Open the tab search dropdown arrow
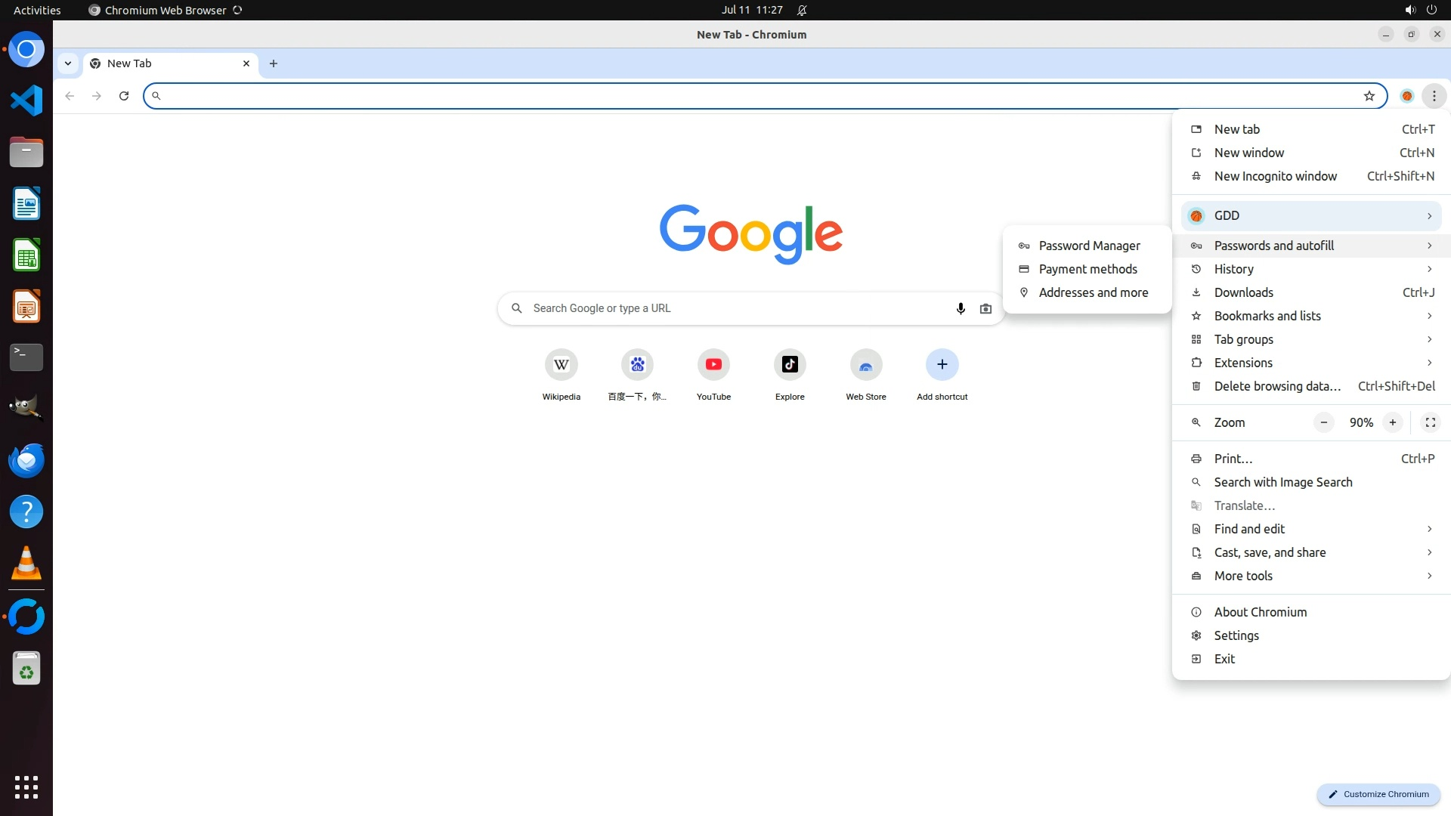The height and width of the screenshot is (816, 1451). point(68,63)
